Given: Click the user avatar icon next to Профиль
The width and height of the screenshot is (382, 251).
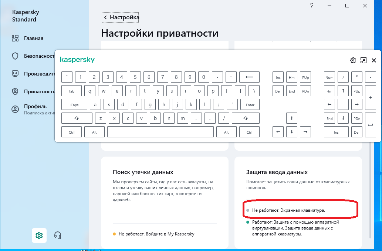Looking at the screenshot, I should pos(15,109).
